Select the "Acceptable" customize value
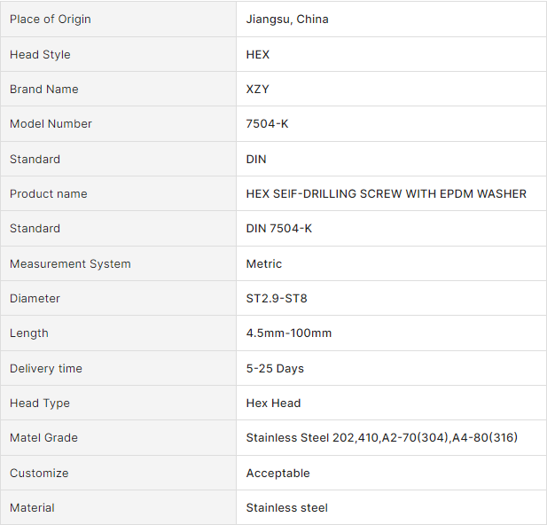Image resolution: width=547 pixels, height=525 pixels. pos(277,474)
